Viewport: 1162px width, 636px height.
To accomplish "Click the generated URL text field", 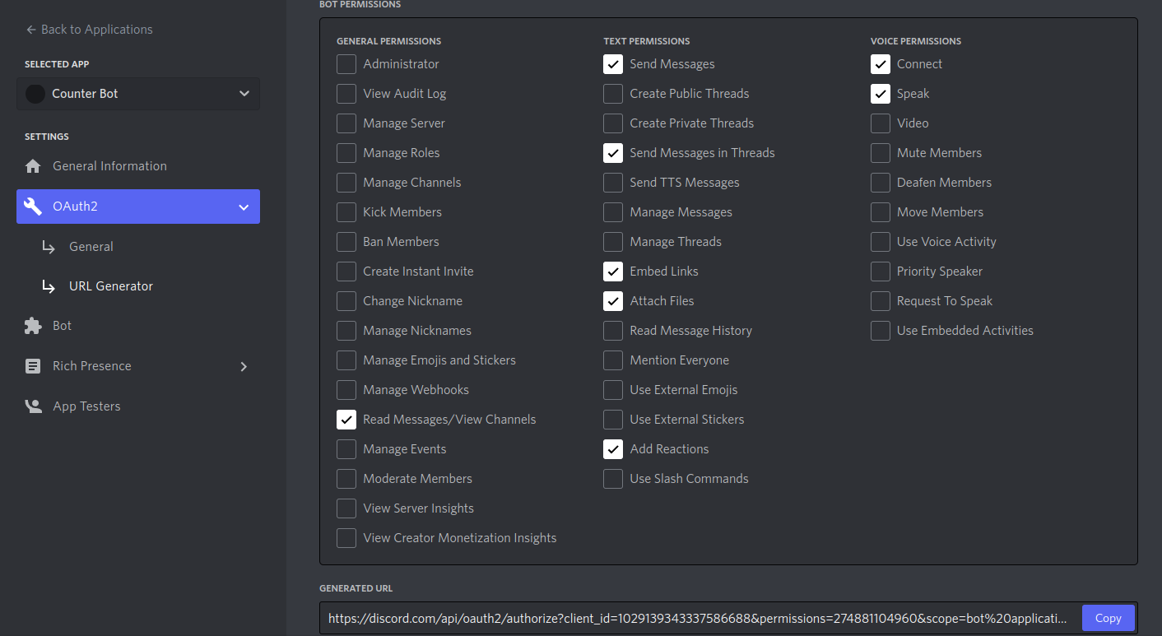I will tap(700, 618).
